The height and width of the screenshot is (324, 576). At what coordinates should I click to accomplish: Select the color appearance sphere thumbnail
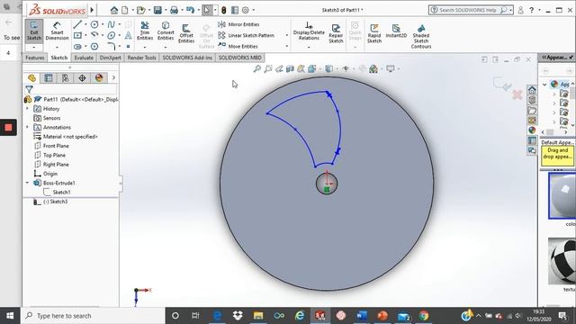(562, 196)
